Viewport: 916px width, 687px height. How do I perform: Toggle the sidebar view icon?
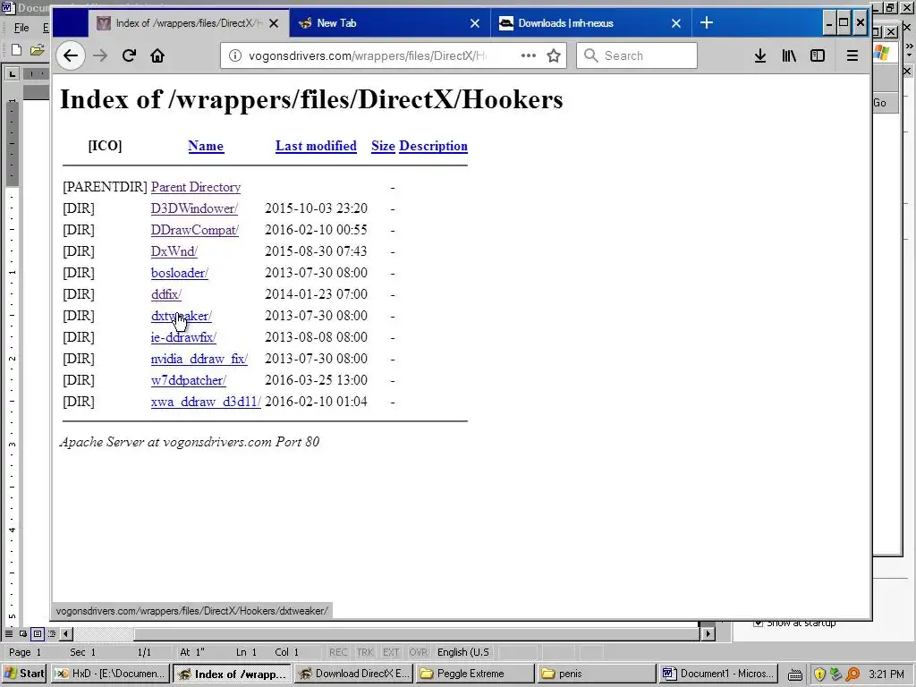(818, 56)
